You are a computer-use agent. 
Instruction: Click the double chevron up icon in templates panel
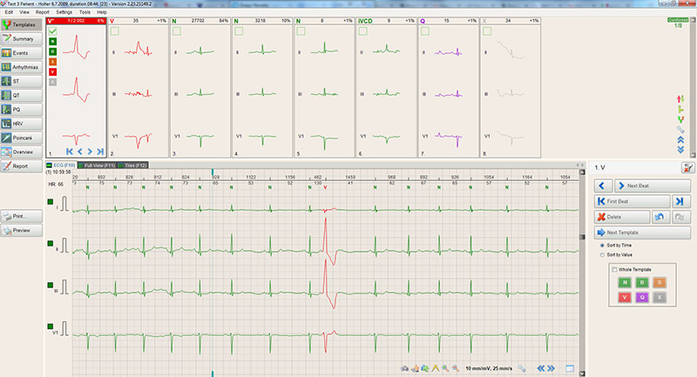[680, 139]
